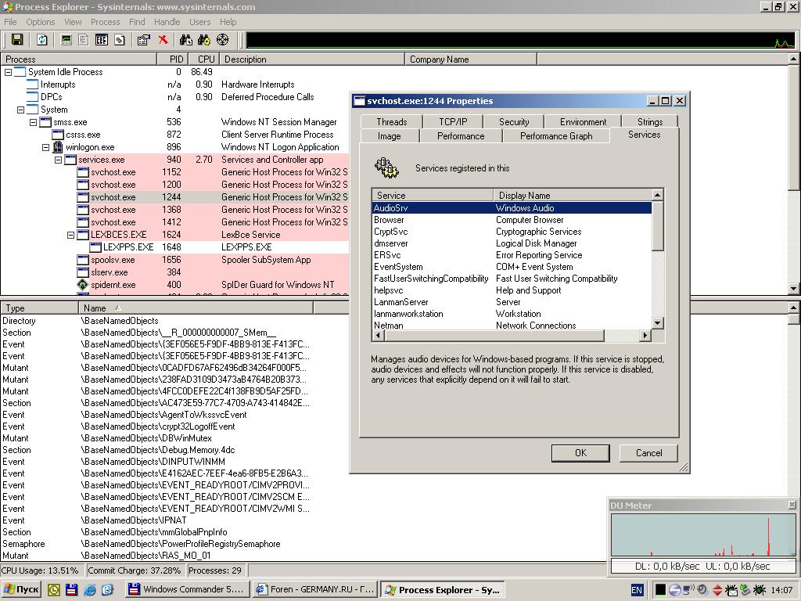Click OK in svchost.exe Properties dialog
801x601 pixels.
[x=581, y=453]
